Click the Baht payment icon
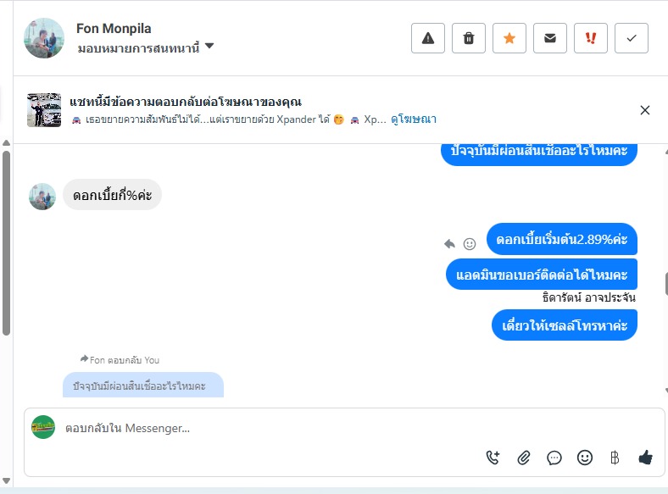668x494 pixels. pyautogui.click(x=615, y=458)
